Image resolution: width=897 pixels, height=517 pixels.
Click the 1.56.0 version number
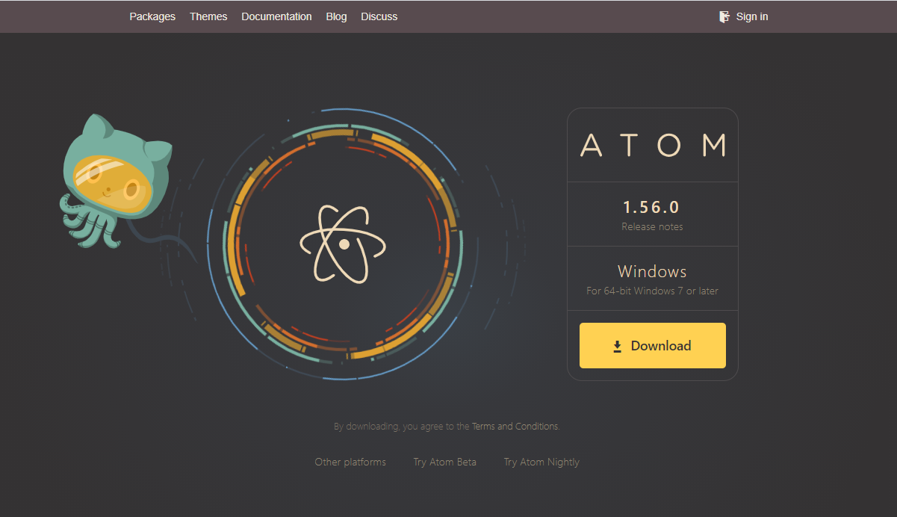click(652, 207)
